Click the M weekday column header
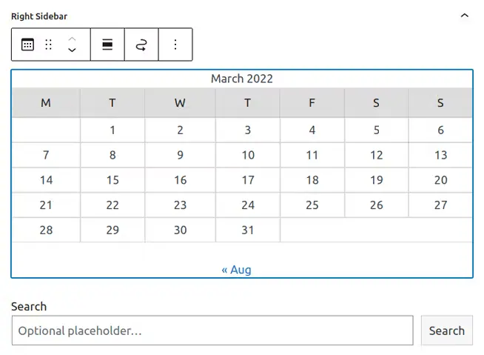The height and width of the screenshot is (355, 484). tap(46, 103)
